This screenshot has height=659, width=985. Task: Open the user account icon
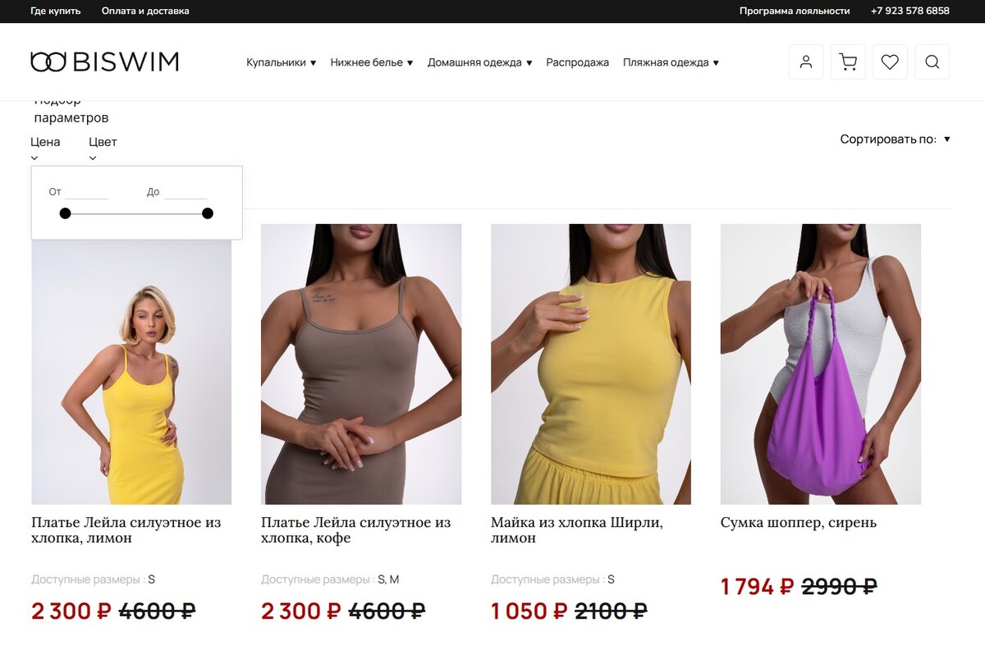coord(806,62)
